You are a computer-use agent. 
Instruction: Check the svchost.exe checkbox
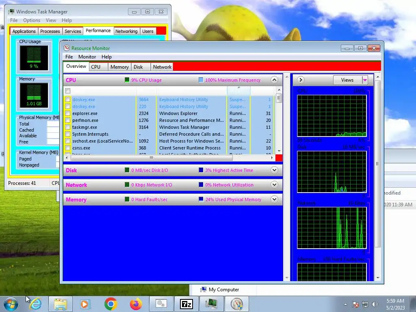pyautogui.click(x=68, y=141)
